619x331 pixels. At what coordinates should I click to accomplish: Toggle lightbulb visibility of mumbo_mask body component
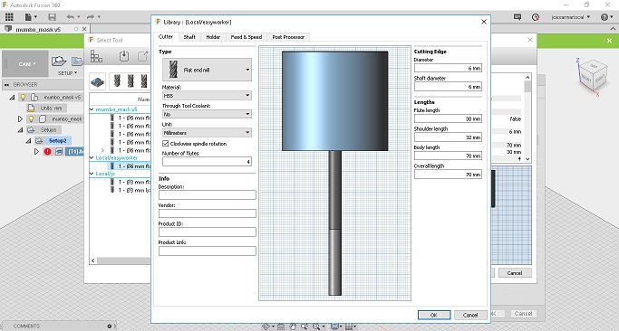point(31,118)
